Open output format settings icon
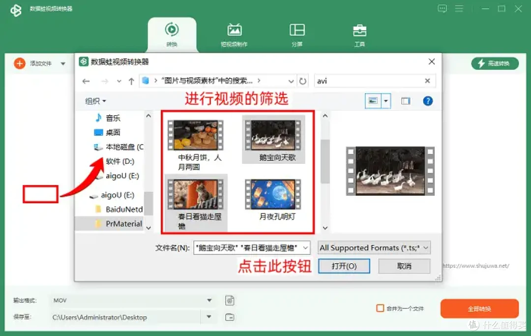Screen dimensions: 531x336 click(230, 301)
